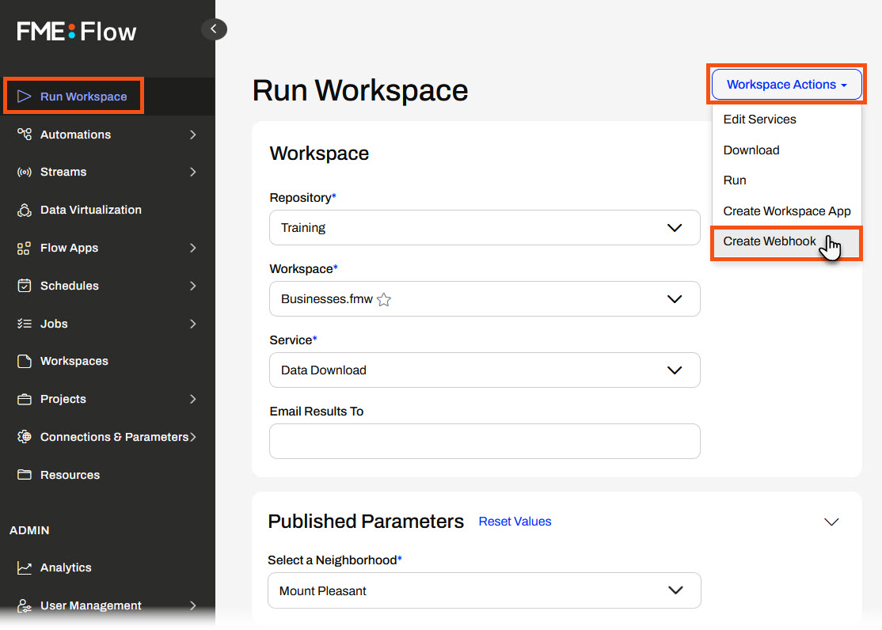Click the Resources folder icon
Screen dimensions: 882x630
(25, 475)
